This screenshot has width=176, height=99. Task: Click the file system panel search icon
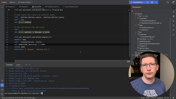(133, 11)
